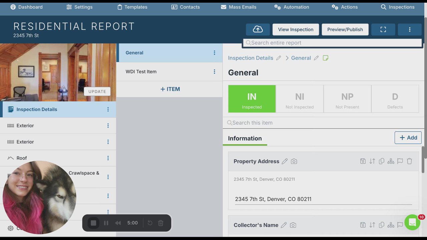Open second Exterior section options menu
The image size is (427, 240).
point(108,142)
